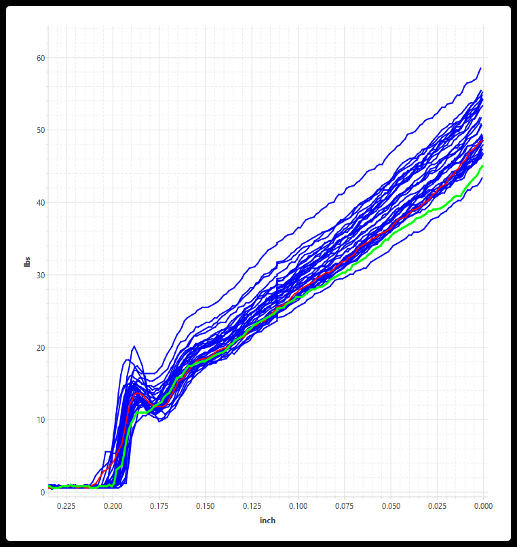Click the x-axis title "inch"
517x547 pixels.
(x=267, y=521)
